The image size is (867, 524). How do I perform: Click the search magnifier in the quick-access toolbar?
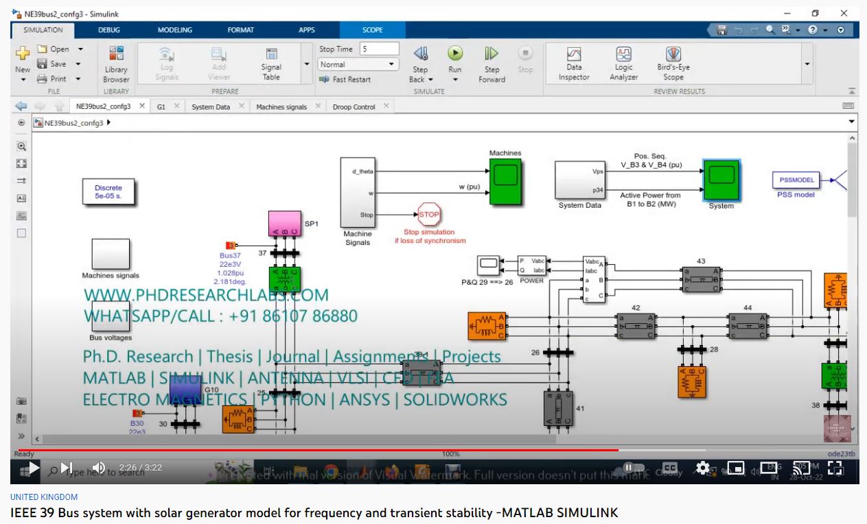770,30
